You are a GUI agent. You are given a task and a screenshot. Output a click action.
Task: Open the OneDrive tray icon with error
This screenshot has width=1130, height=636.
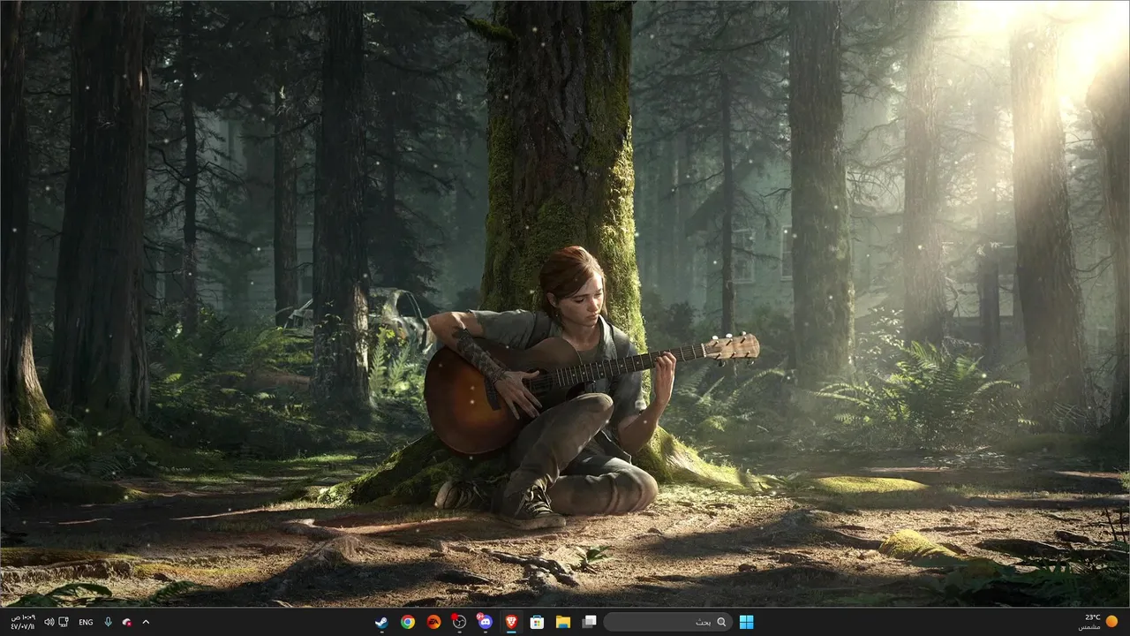click(127, 622)
